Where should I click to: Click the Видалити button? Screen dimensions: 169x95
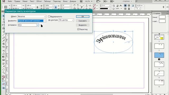tap(83, 25)
